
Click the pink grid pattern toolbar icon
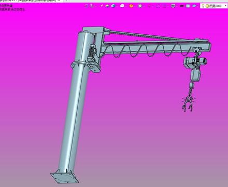[164, 6]
